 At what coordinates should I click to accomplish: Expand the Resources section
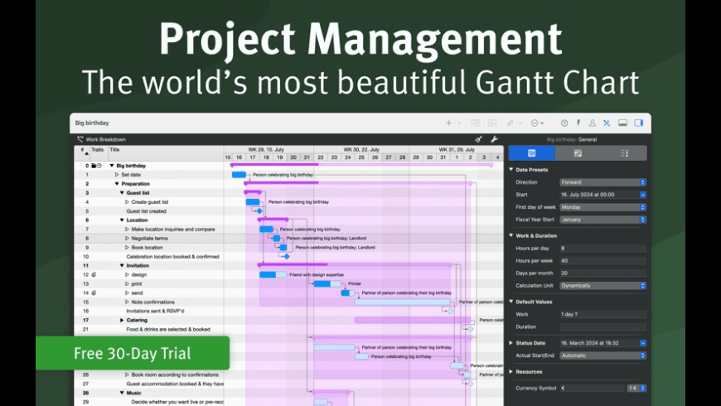pyautogui.click(x=511, y=371)
